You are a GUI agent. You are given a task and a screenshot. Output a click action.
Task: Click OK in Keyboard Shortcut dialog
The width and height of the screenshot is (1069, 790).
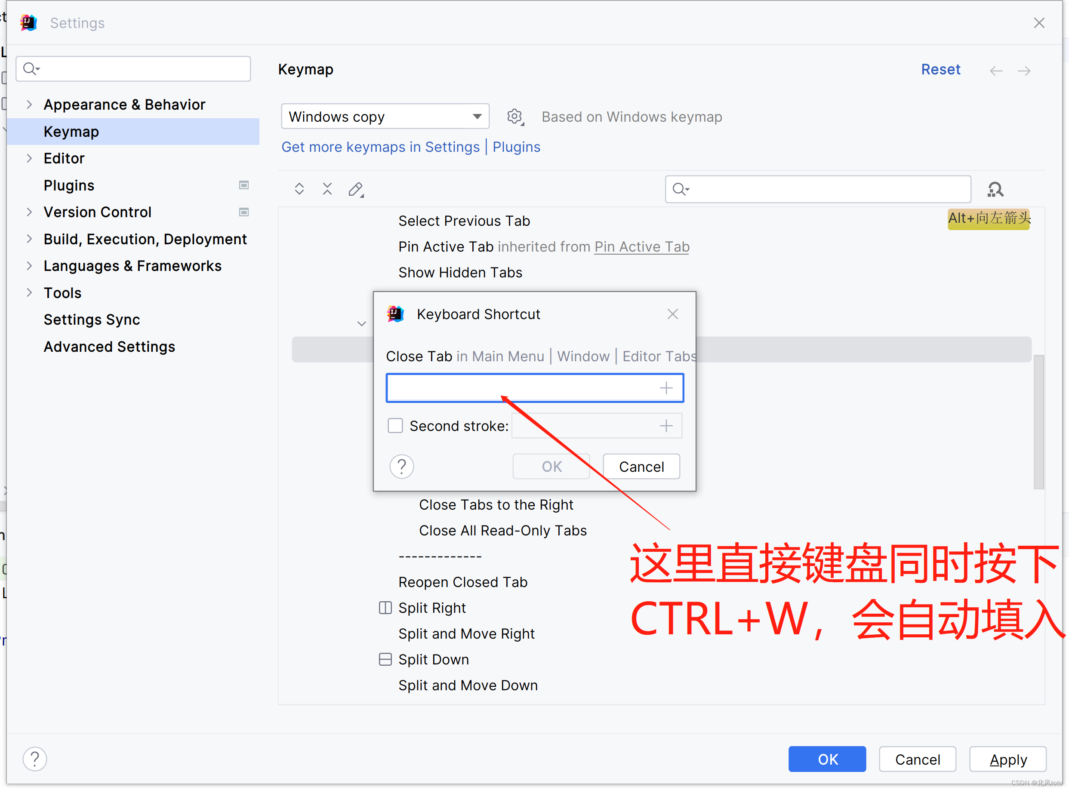point(551,466)
